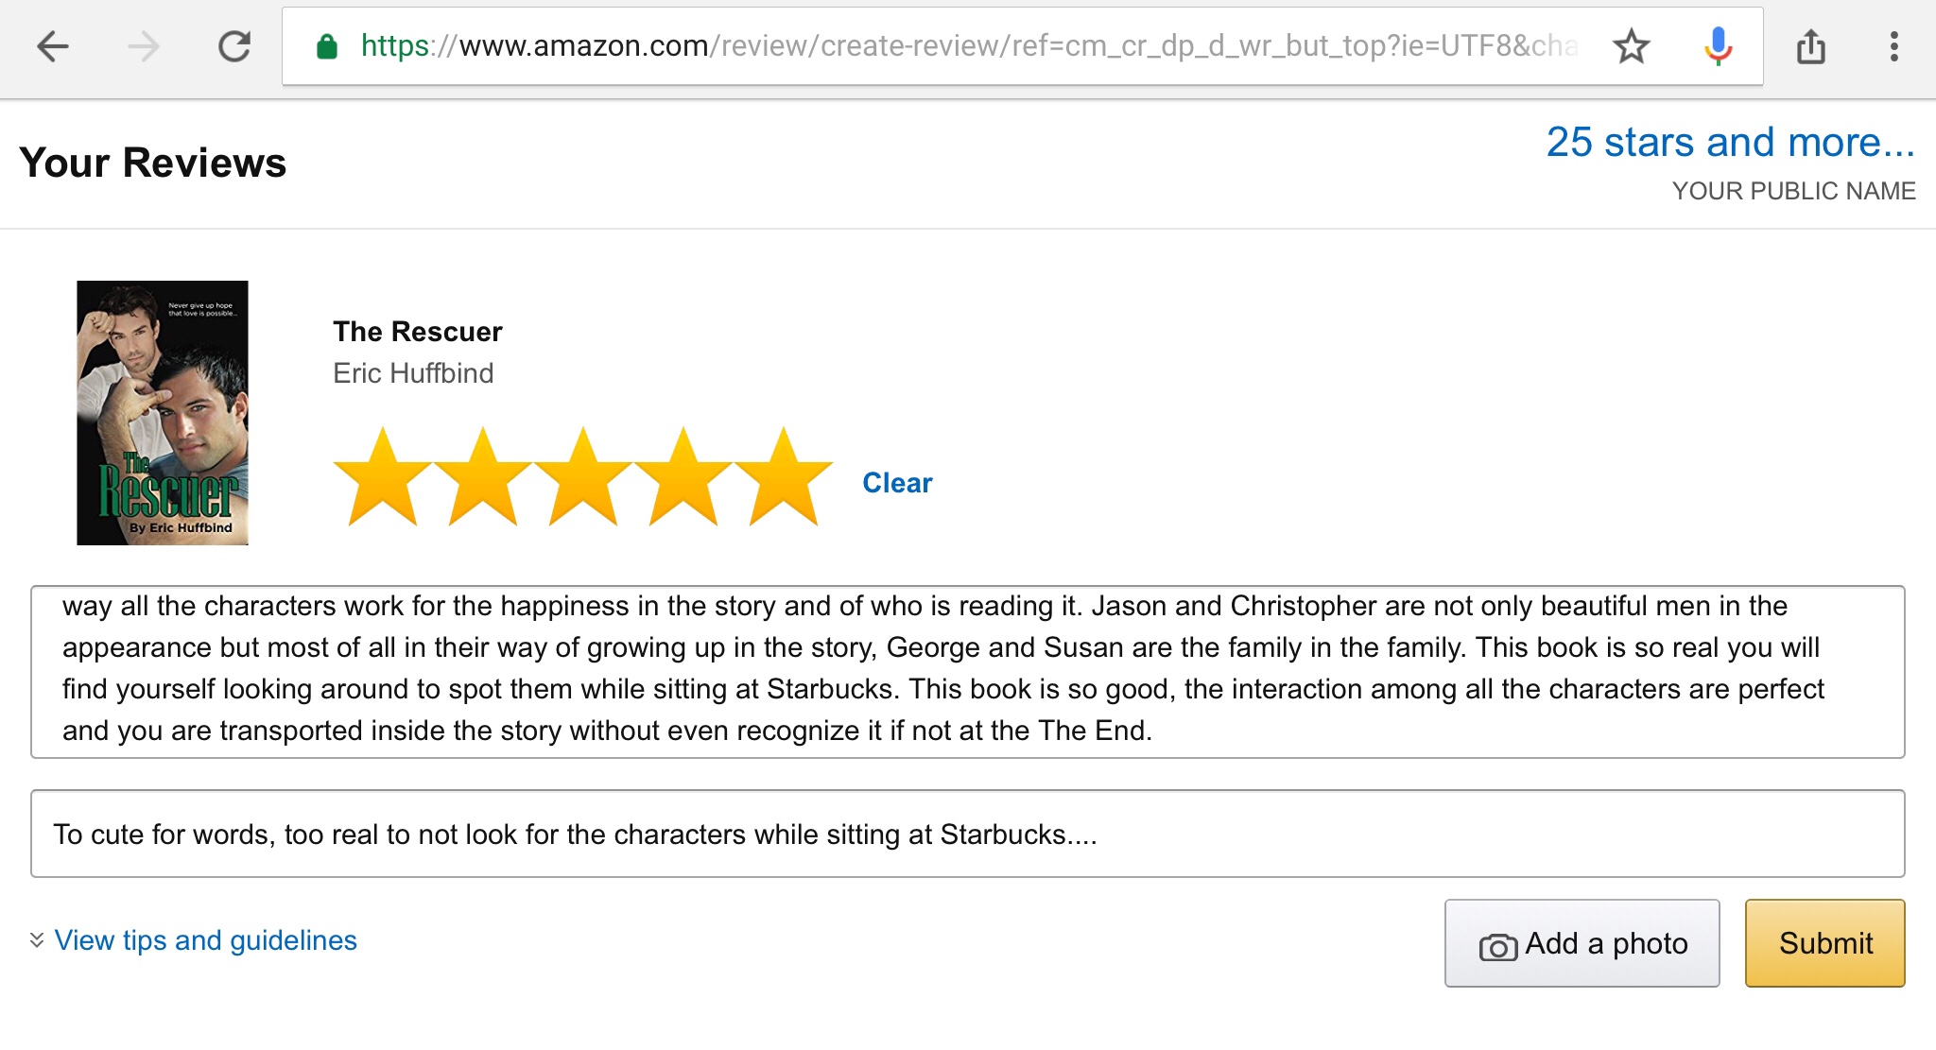Set rating to one star
This screenshot has height=1050, width=1936.
(x=383, y=477)
